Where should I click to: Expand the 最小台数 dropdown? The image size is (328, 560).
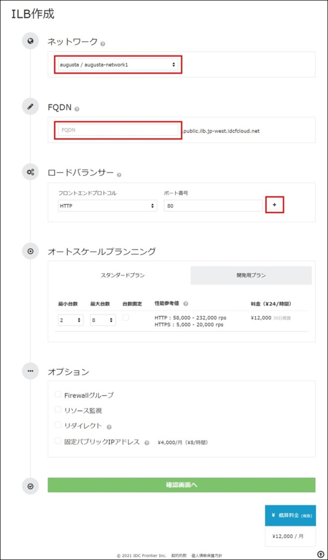71,320
